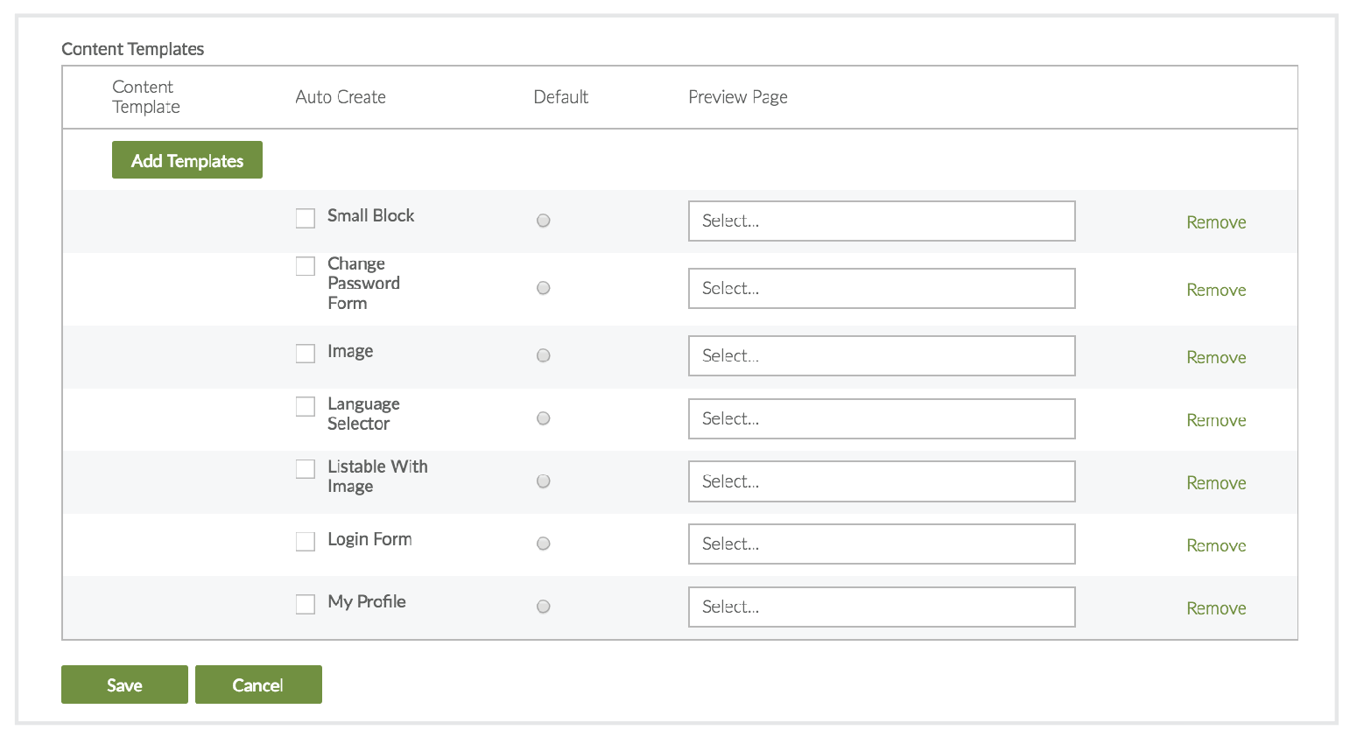Mark Listable With Image as default

pyautogui.click(x=544, y=481)
